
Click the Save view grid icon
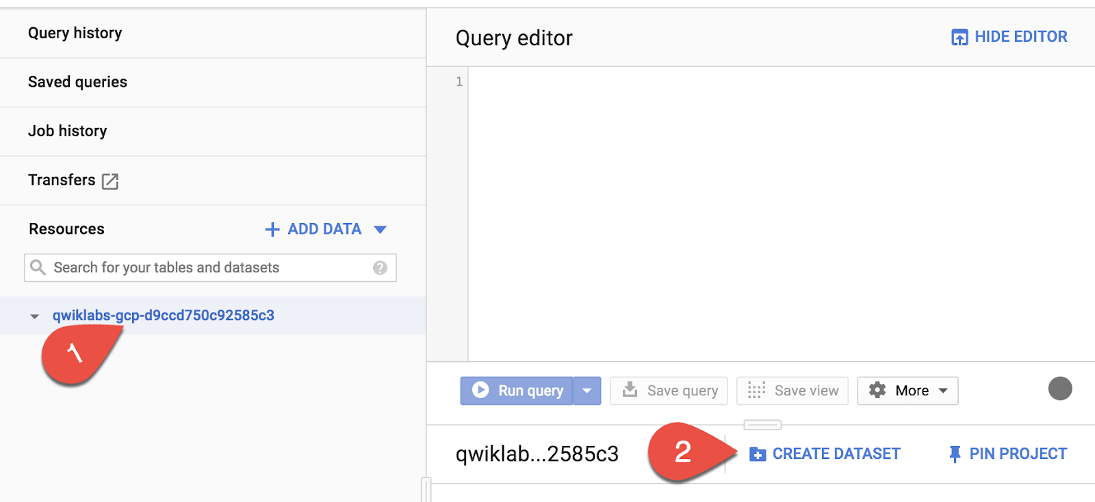tap(756, 391)
